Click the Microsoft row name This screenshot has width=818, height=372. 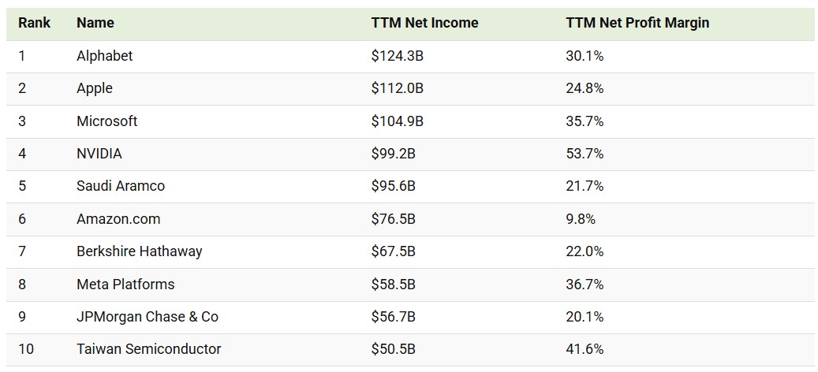107,121
